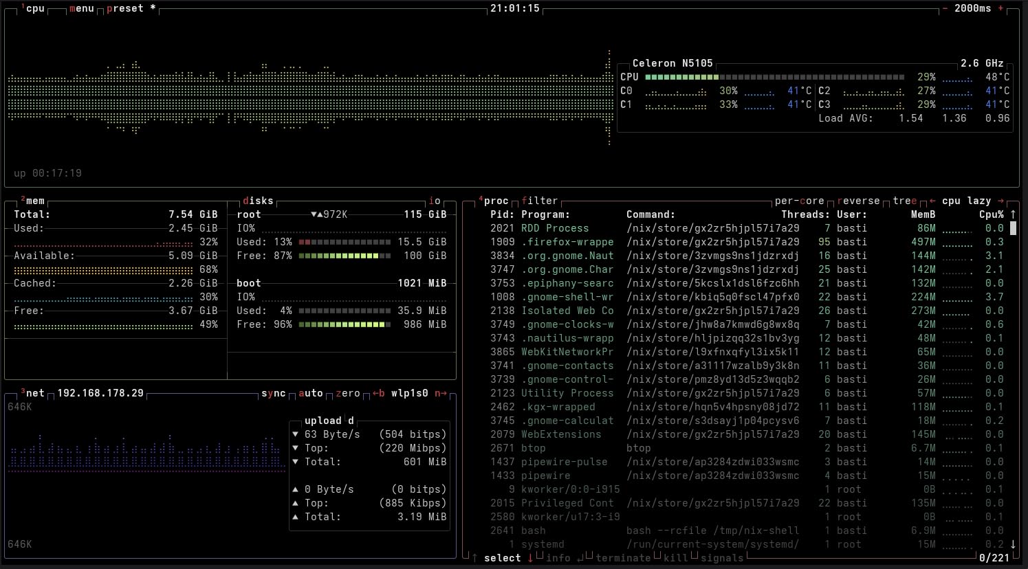Cycle to the next preset

coord(125,8)
